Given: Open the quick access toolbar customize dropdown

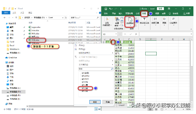Looking at the screenshot, I should pyautogui.click(x=121, y=9).
